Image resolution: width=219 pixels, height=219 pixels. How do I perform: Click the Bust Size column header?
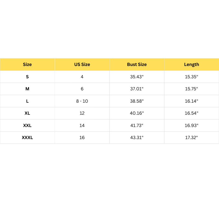pos(137,65)
